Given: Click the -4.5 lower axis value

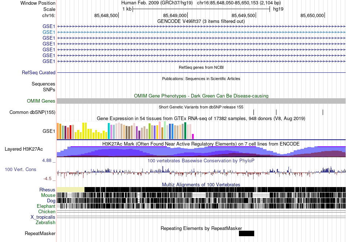Looking at the screenshot, I should tap(47, 179).
